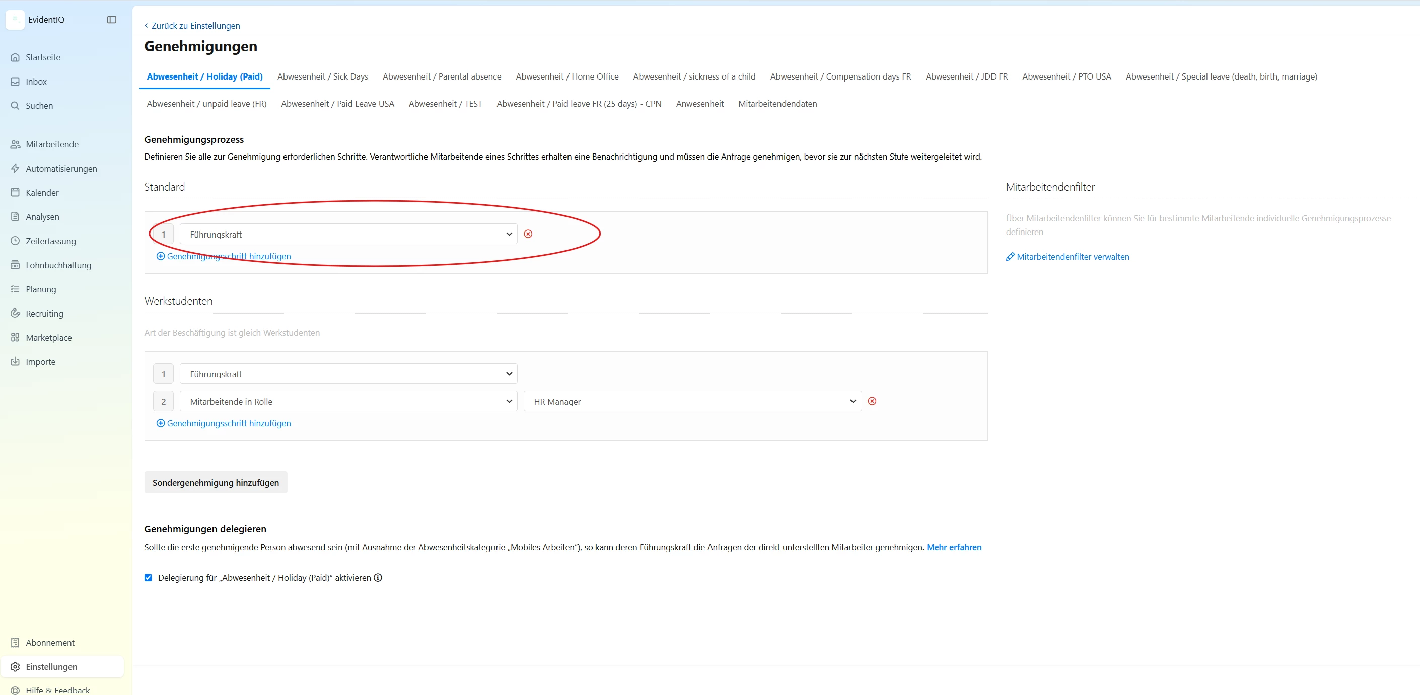Uncheck the Delegierung aktivieren checkbox
The height and width of the screenshot is (695, 1420).
(x=148, y=578)
